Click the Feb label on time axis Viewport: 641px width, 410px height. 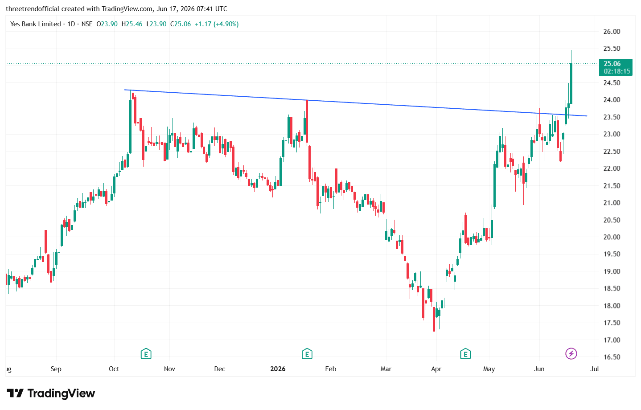click(330, 369)
